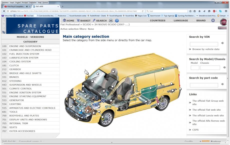Open Firefox hamburger menu
This screenshot has width=230, height=145.
tap(226, 11)
